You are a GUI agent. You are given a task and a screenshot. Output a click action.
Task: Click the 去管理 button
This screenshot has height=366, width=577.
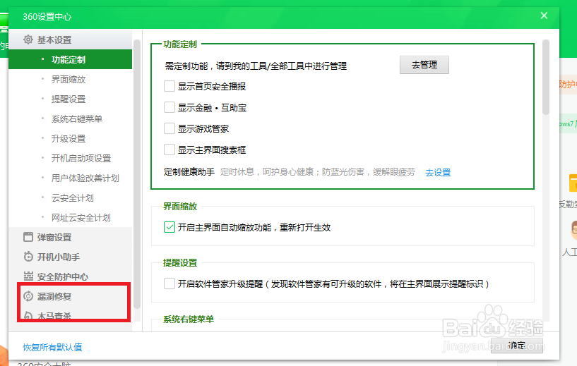[424, 65]
